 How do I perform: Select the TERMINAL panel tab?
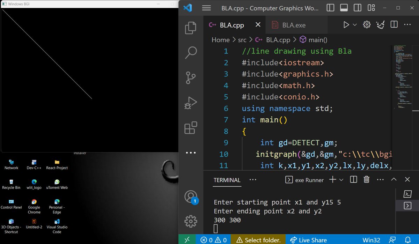(227, 180)
